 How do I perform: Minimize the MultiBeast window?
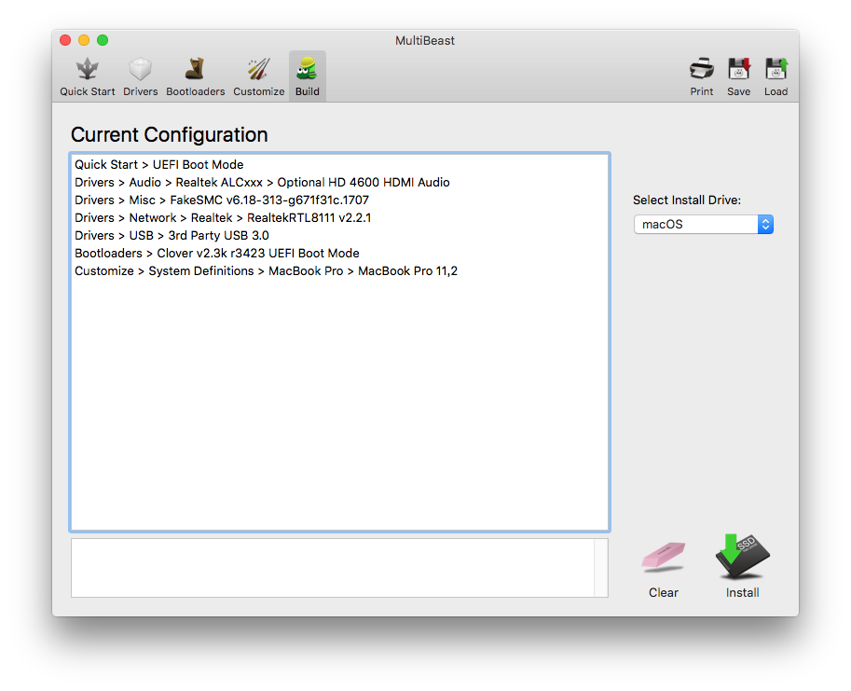coord(84,40)
